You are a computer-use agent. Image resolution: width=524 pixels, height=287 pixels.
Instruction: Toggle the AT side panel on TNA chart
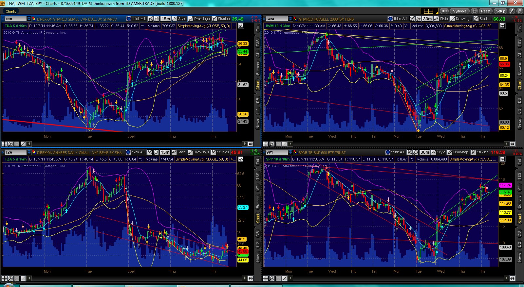258,55
